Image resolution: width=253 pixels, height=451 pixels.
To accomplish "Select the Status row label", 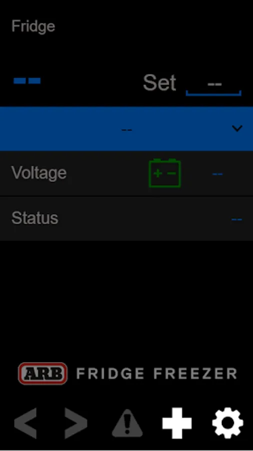I will point(34,218).
